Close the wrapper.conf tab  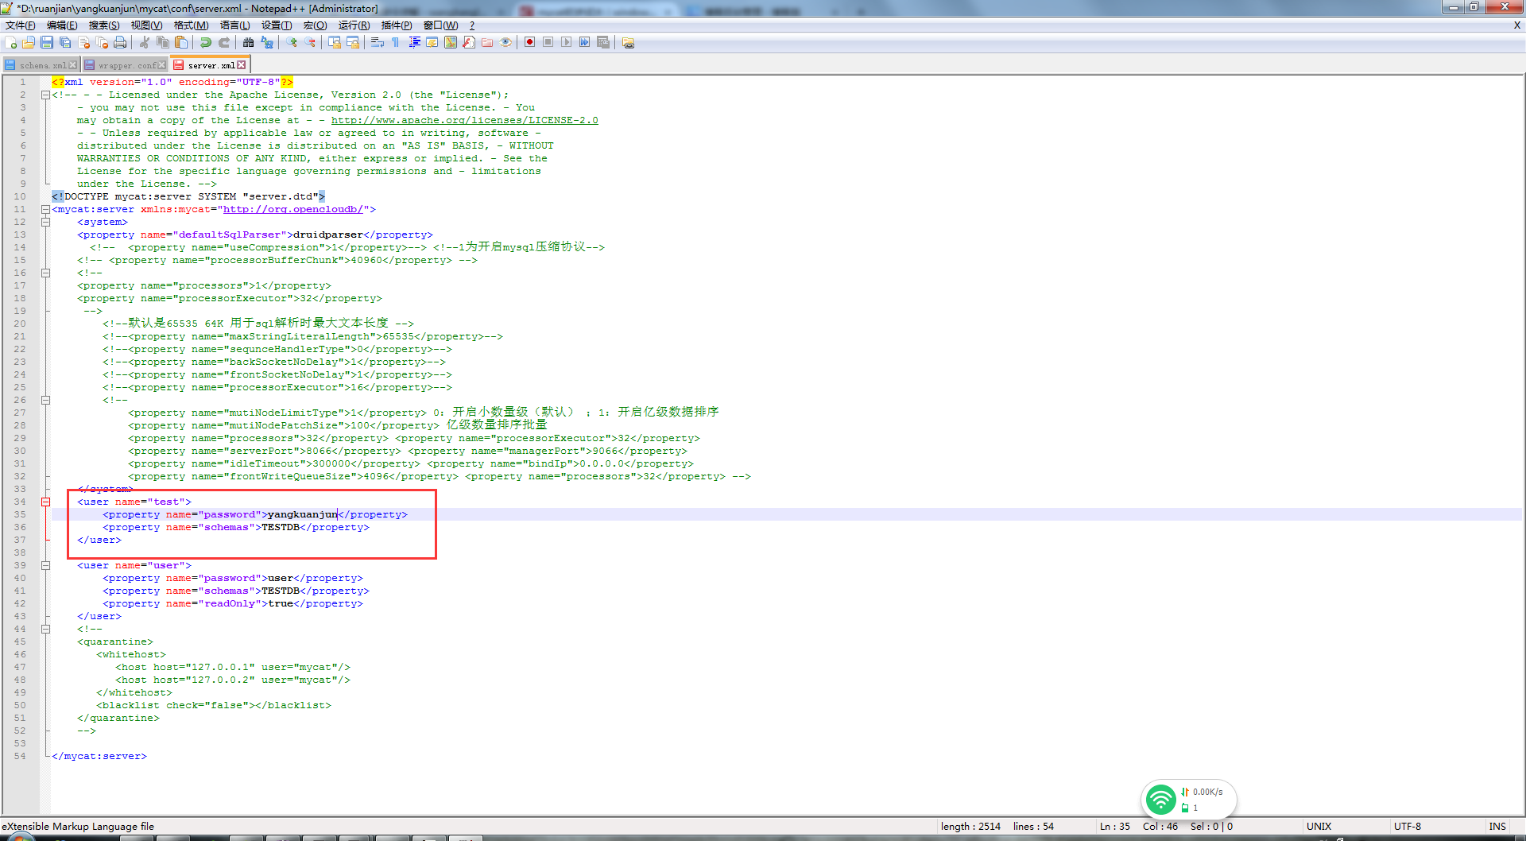point(162,65)
